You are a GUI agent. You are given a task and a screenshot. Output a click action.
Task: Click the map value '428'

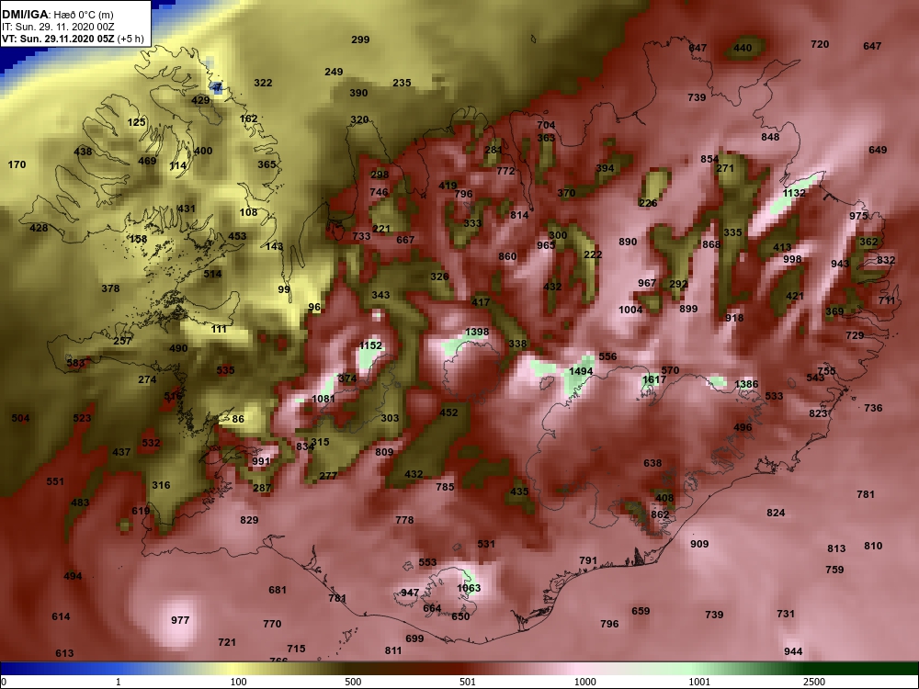tap(39, 228)
